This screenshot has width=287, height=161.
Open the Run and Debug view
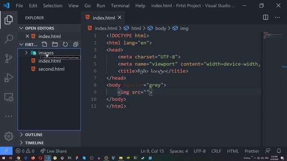tap(9, 78)
